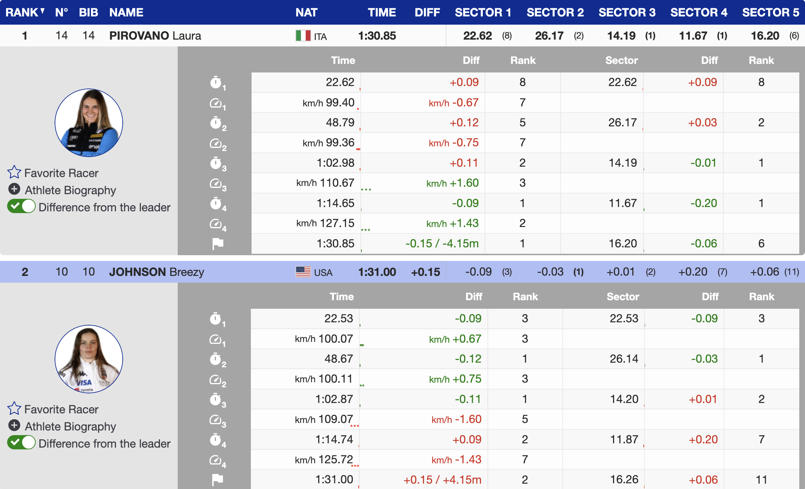Click Pirovano's stopwatch 1 interval icon
805x489 pixels.
216,82
